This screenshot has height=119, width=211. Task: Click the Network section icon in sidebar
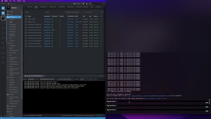pos(8,77)
